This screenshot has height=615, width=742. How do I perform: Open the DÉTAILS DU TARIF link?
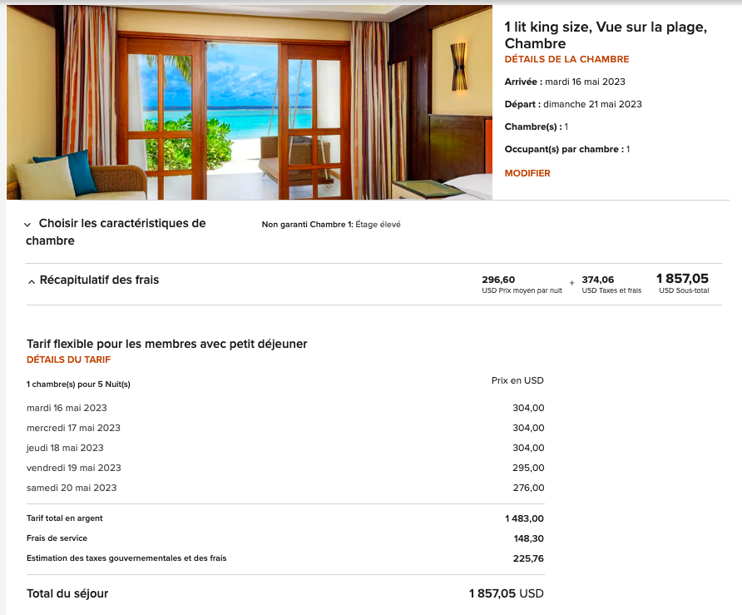coord(68,360)
